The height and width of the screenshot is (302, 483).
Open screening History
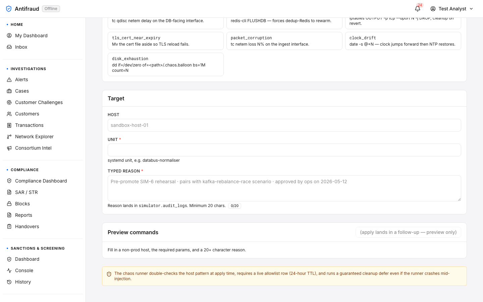tap(23, 282)
